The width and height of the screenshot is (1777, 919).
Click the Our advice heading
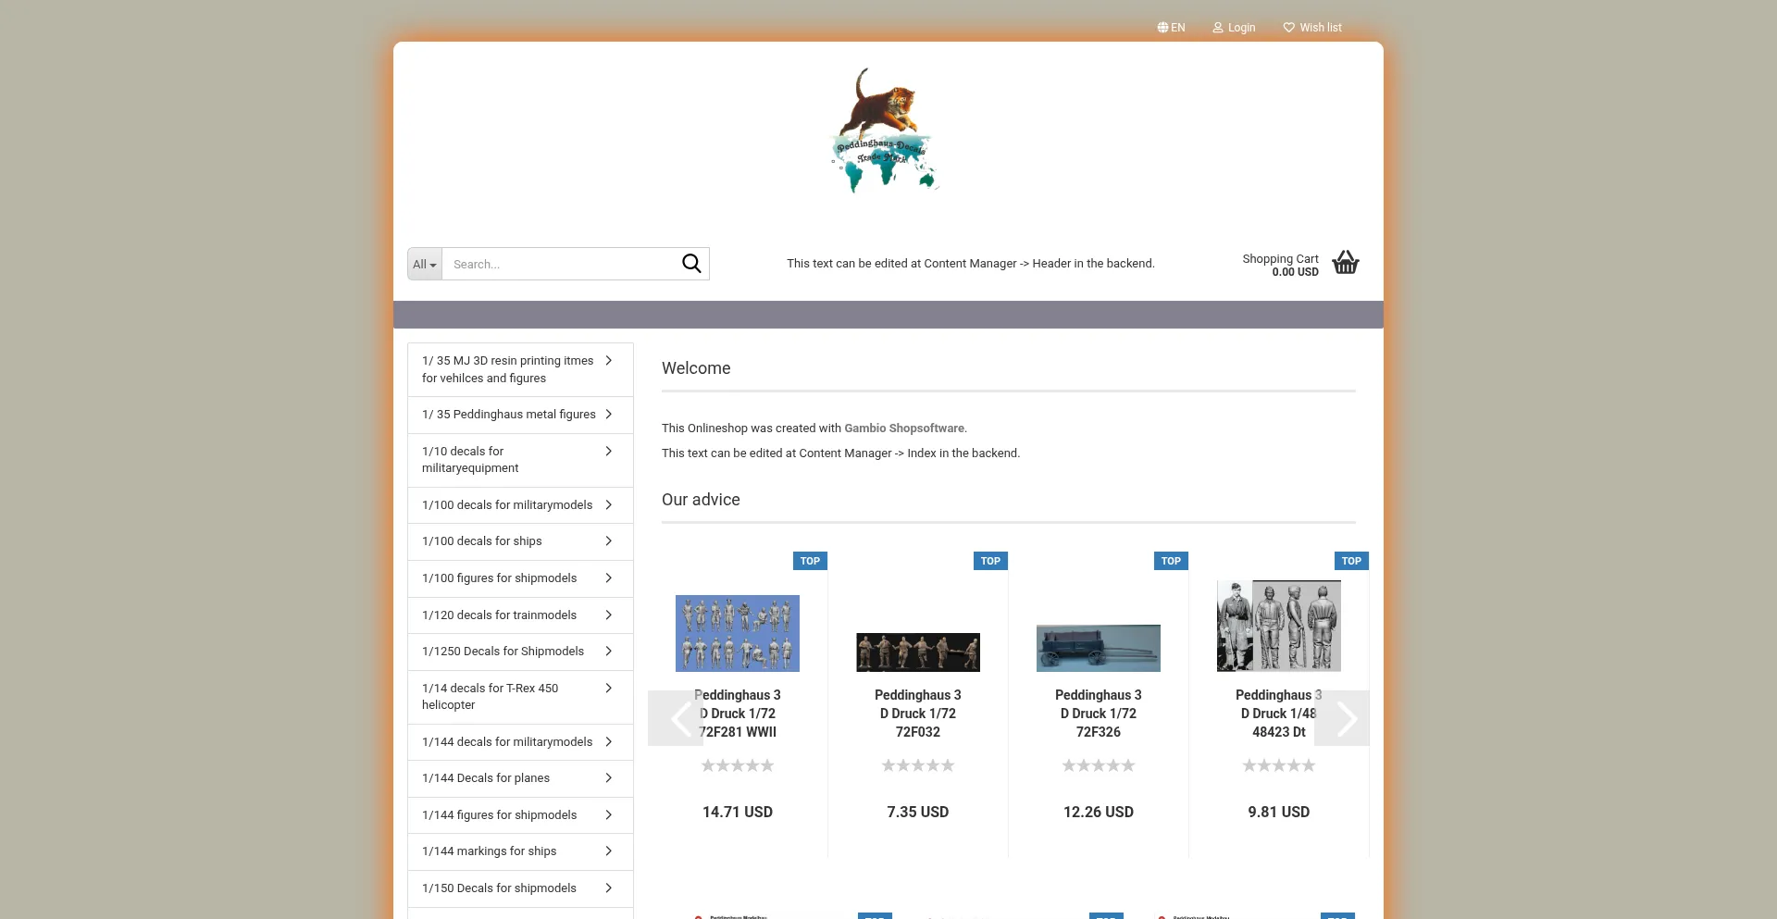pos(701,500)
